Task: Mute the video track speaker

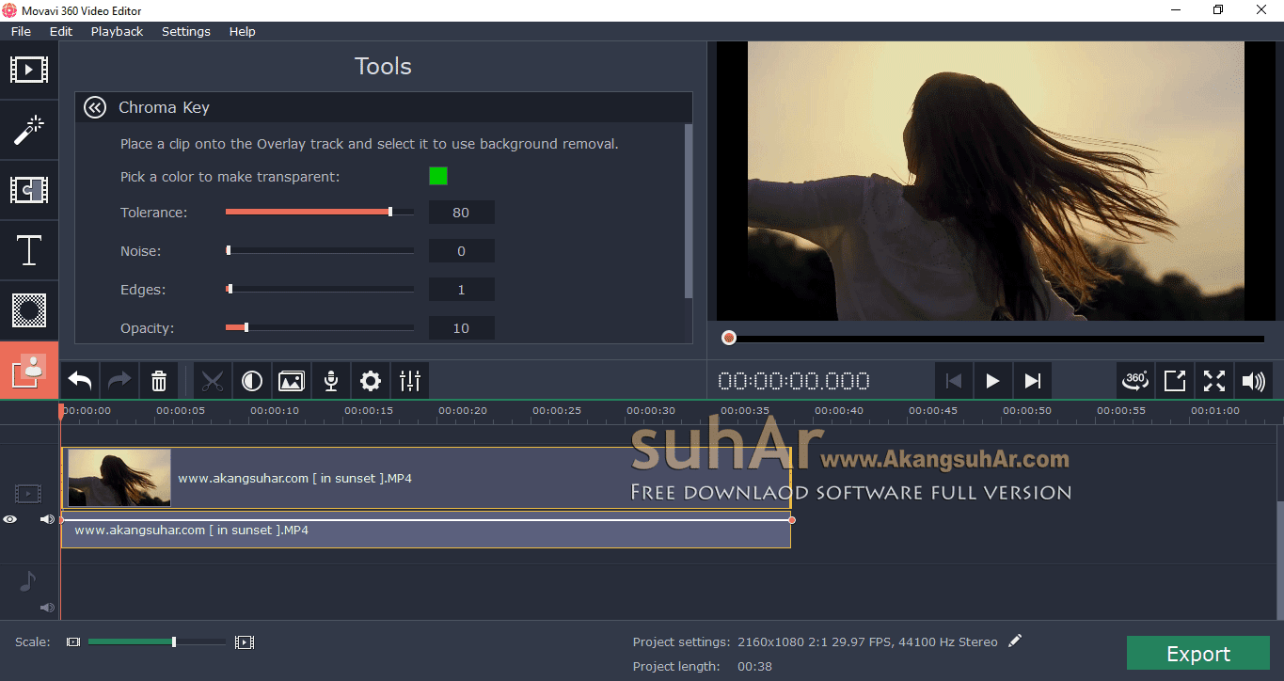Action: [47, 519]
